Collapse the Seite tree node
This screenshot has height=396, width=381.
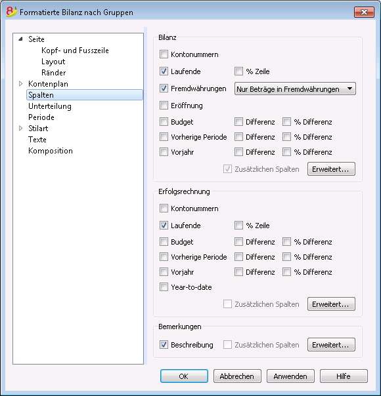[x=21, y=39]
